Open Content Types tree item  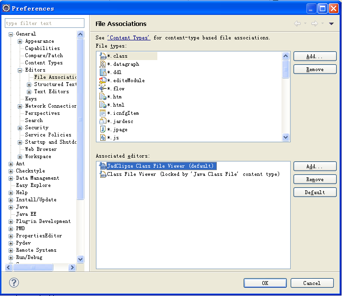(x=44, y=62)
